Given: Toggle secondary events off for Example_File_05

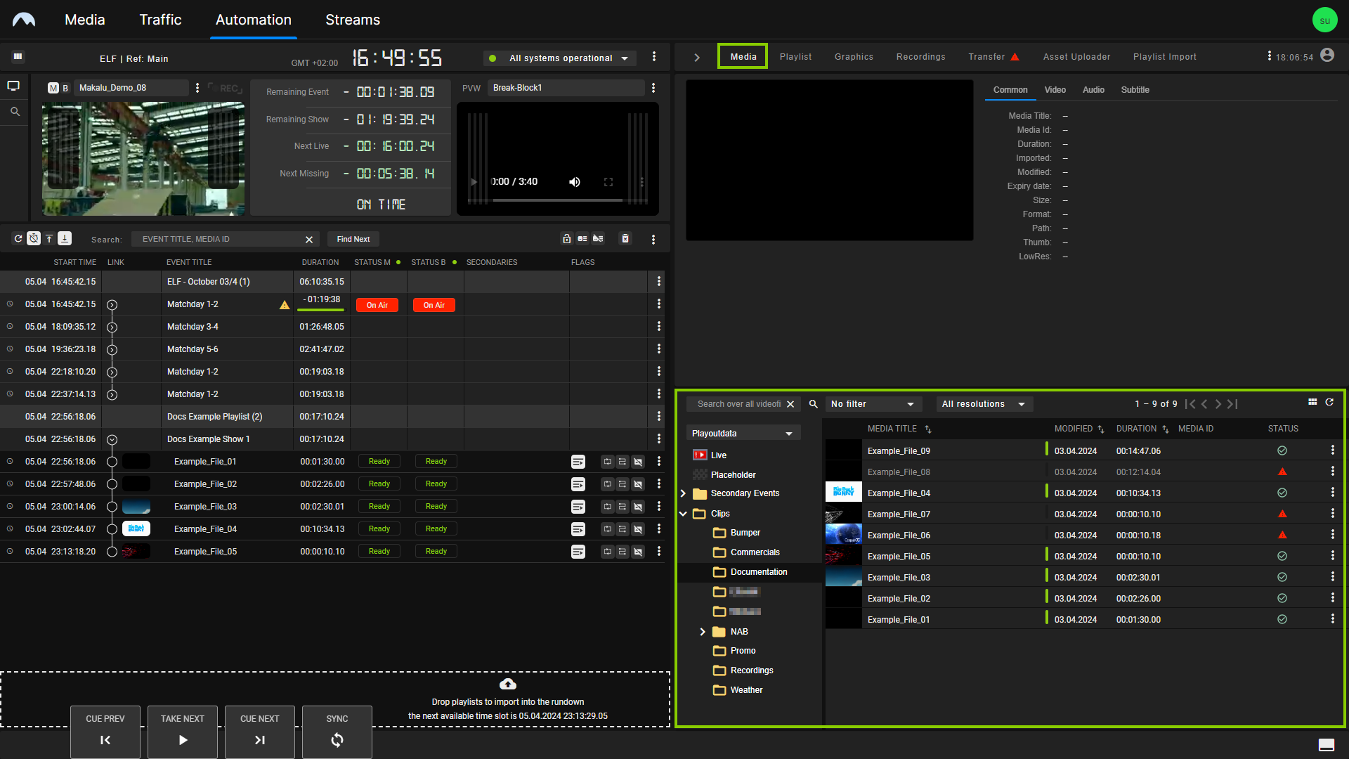Looking at the screenshot, I should click(638, 552).
